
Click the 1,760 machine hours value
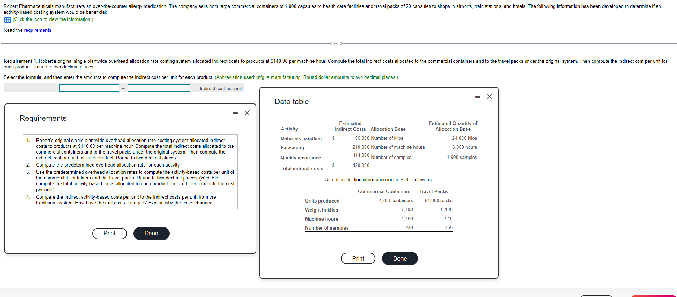(x=407, y=219)
